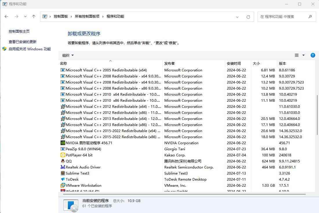Click publisher Kakao Corp.
Image resolution: width=319 pixels, height=213 pixels.
(175, 155)
